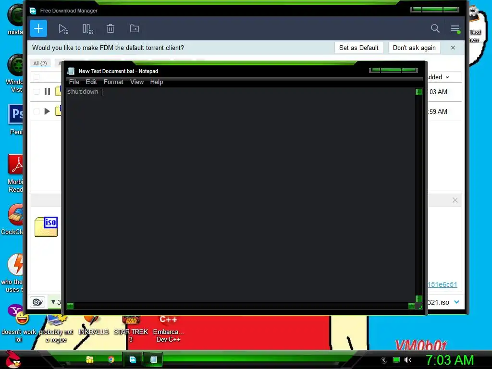Tick the select-all checkbox in the FDM list header
The height and width of the screenshot is (369, 492).
37,77
